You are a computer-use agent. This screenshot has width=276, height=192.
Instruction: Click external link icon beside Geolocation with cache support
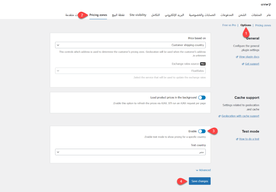[219, 116]
